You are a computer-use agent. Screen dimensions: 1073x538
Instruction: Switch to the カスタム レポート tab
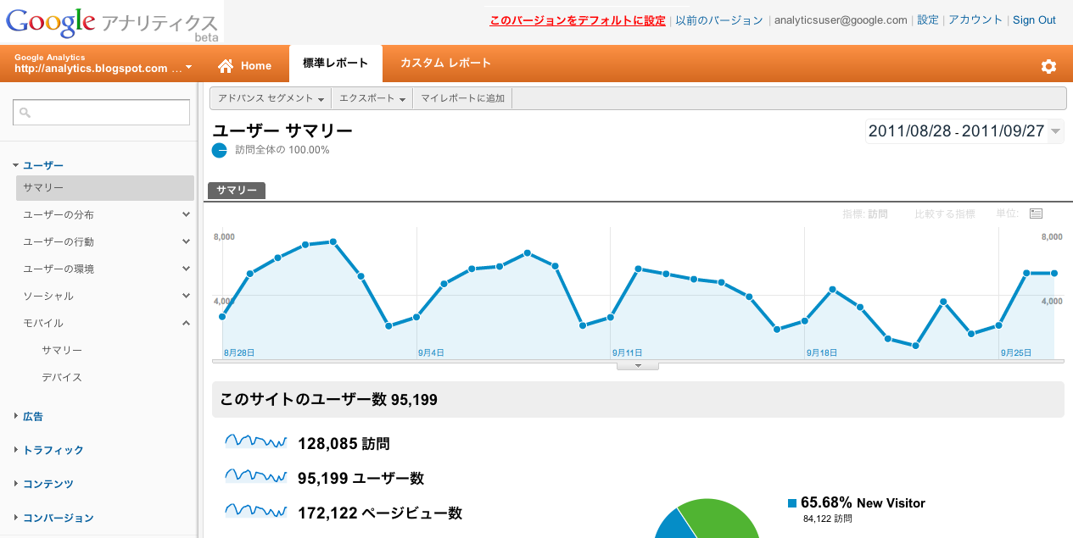click(445, 64)
